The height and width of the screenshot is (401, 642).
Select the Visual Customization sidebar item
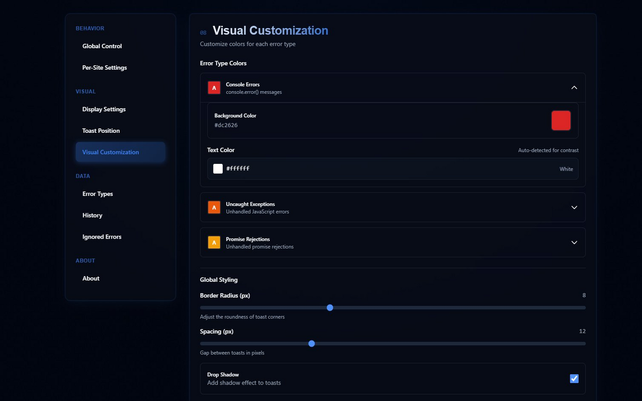pos(111,152)
